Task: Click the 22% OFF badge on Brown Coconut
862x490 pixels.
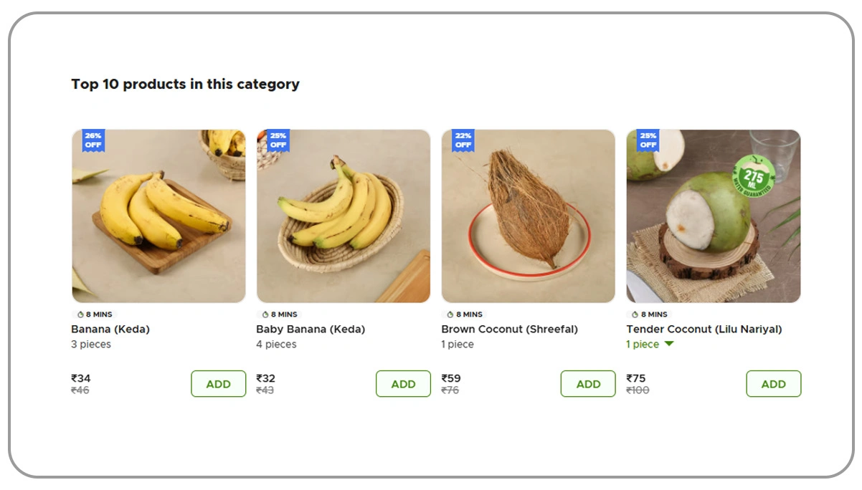Action: pos(463,140)
